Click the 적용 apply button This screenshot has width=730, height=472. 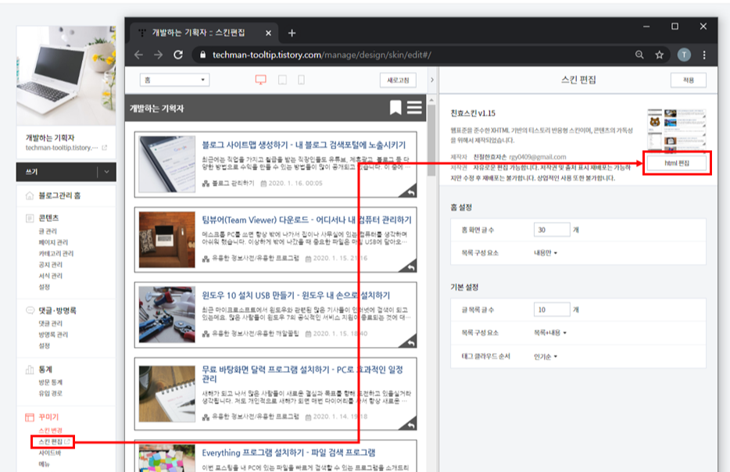click(688, 80)
